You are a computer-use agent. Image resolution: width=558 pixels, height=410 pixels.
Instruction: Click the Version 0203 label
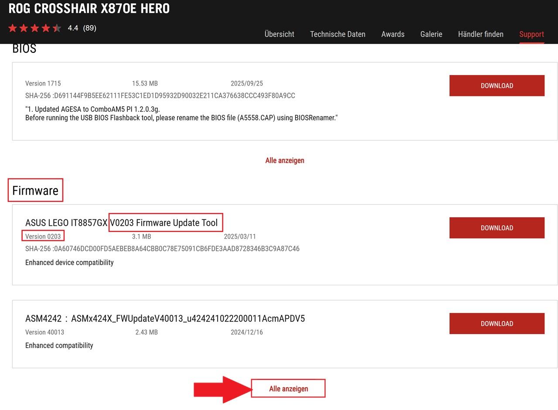(x=43, y=236)
